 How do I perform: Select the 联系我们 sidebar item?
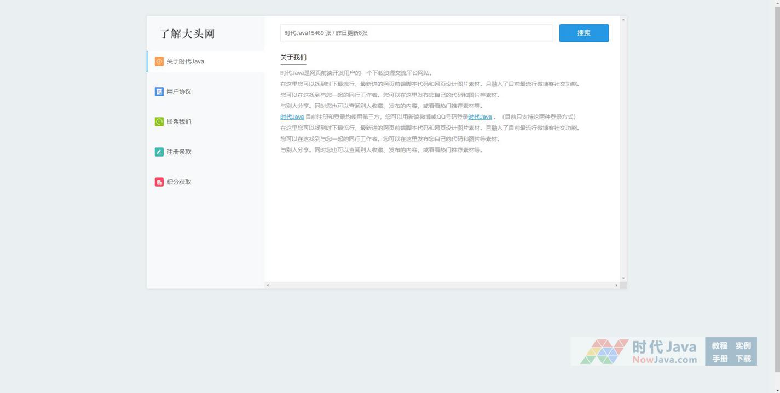click(179, 122)
